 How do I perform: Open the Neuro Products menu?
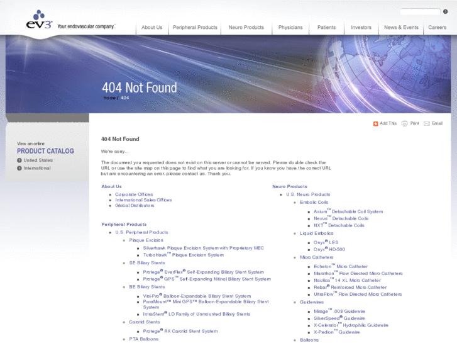click(246, 28)
